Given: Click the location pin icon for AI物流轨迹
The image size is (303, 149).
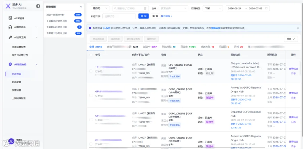Looking at the screenshot, I should point(10,64).
